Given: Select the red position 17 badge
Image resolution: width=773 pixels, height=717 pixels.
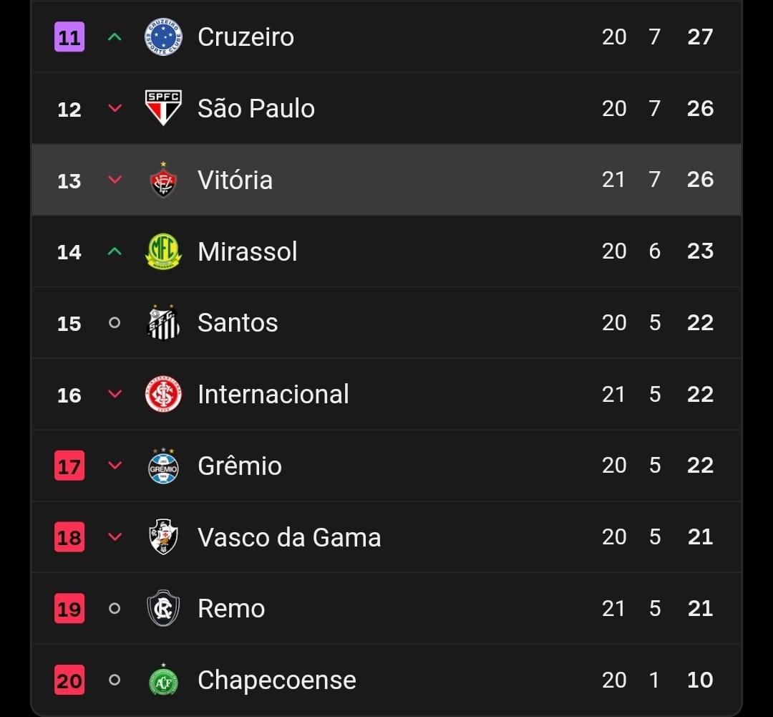Looking at the screenshot, I should (69, 466).
